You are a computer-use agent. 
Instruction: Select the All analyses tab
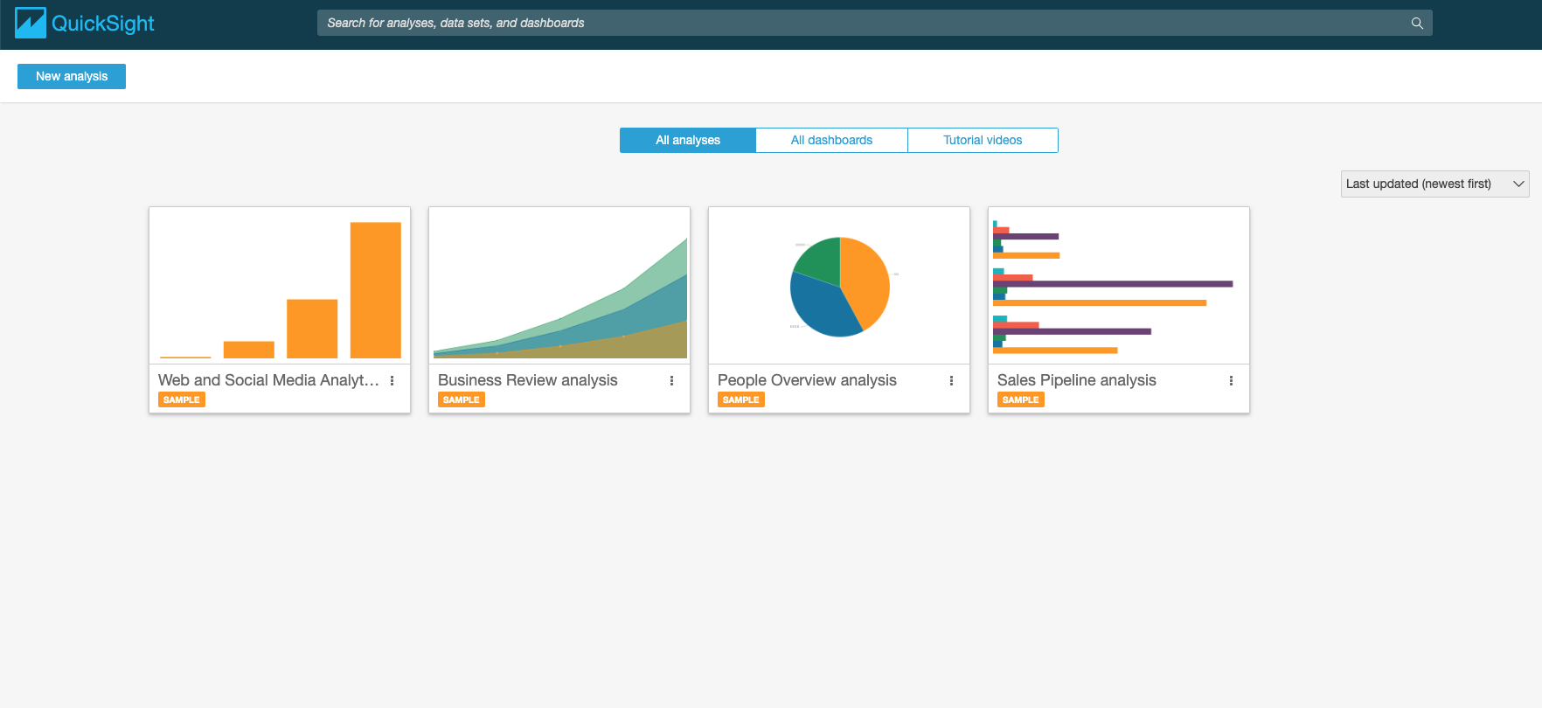click(688, 140)
